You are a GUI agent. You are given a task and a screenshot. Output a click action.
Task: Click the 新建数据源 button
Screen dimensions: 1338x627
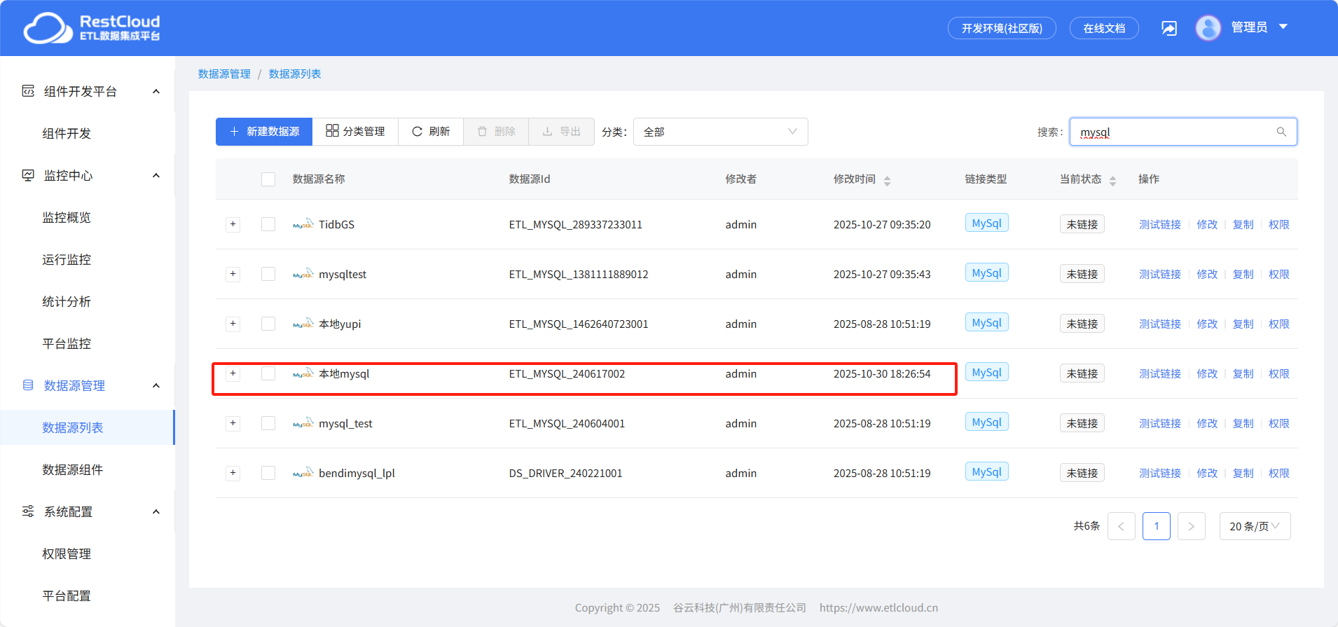[264, 132]
